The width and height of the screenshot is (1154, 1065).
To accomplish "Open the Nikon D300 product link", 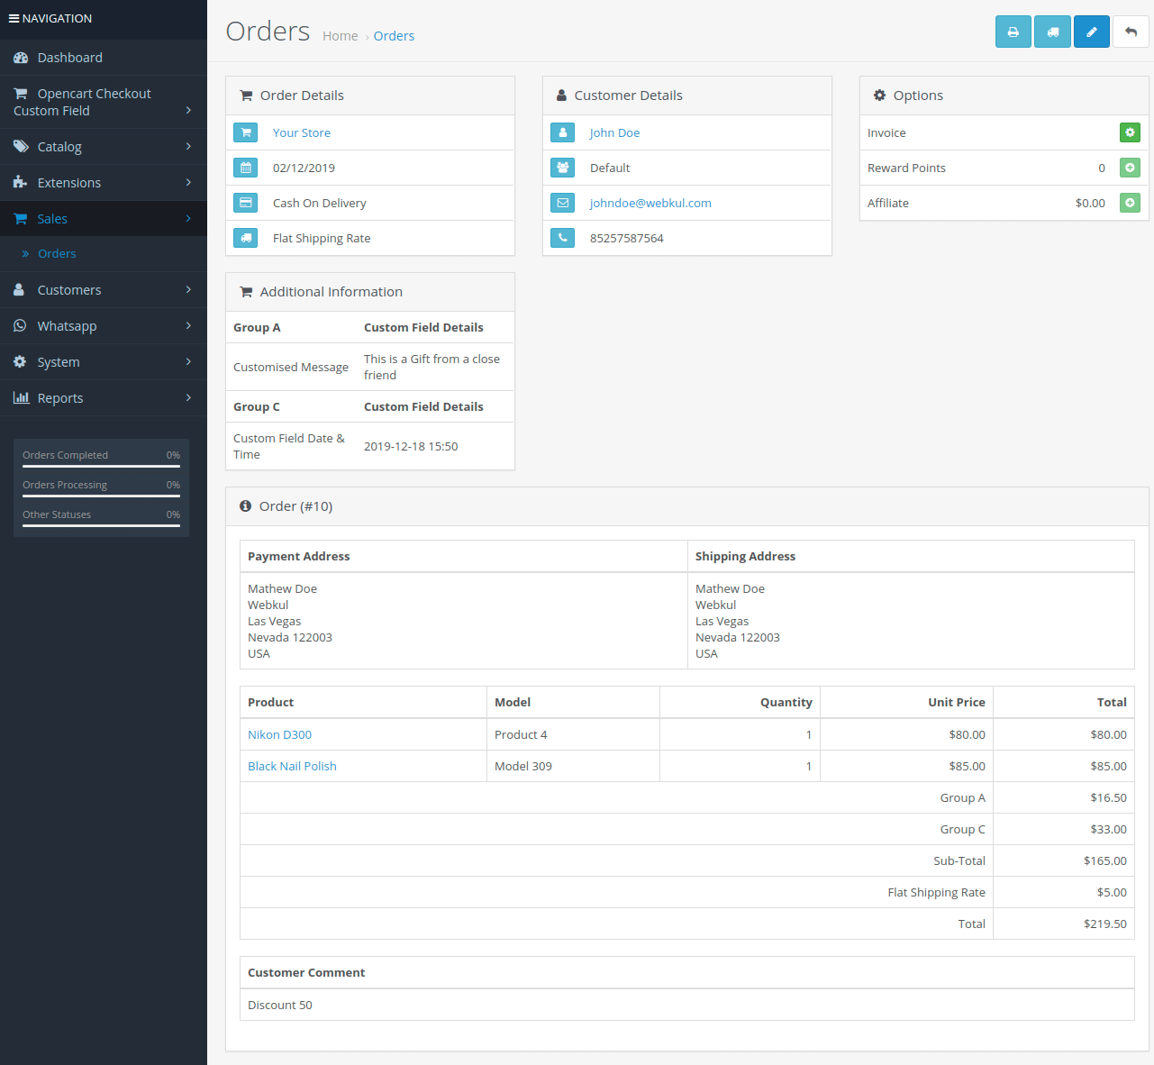I will click(279, 734).
